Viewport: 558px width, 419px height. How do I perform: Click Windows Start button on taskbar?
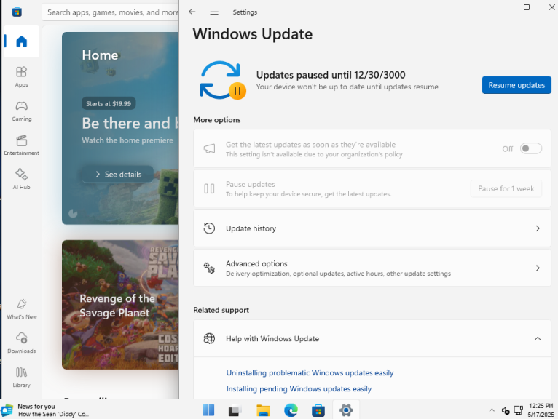point(208,410)
